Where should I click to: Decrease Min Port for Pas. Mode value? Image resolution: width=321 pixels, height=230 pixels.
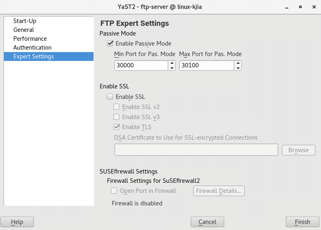(172, 68)
